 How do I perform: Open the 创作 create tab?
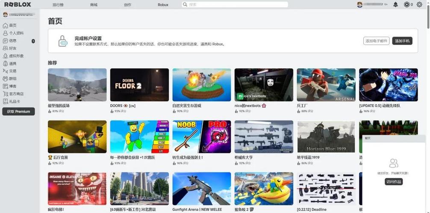pos(127,5)
